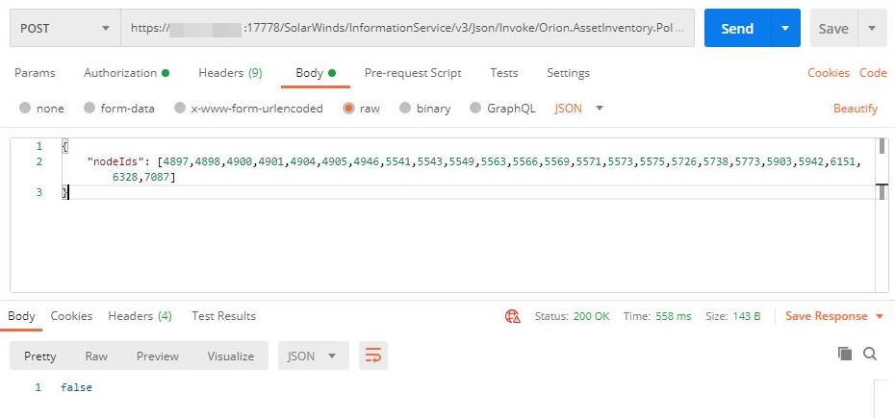
Task: Open the Cookies link at top right
Action: point(829,73)
